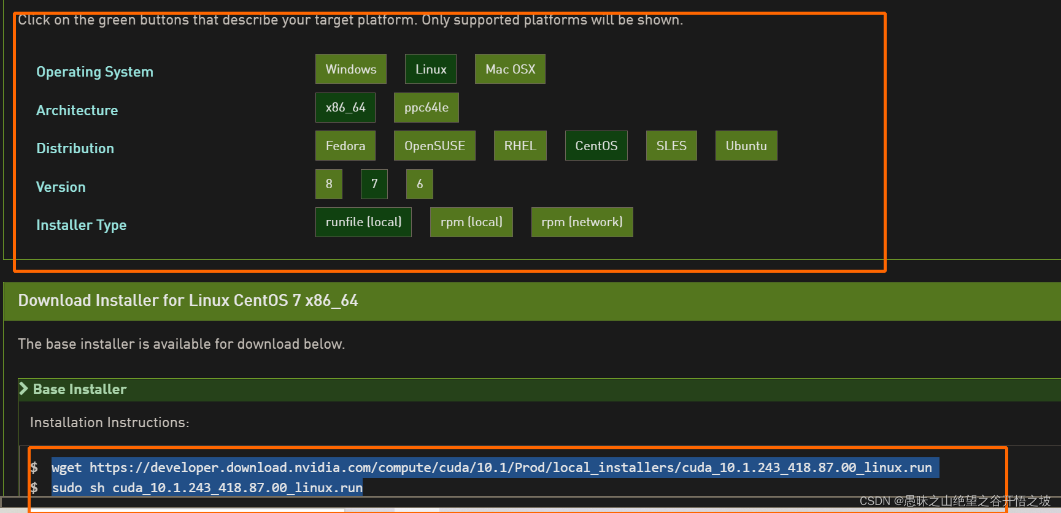Screen dimensions: 1061x513
Task: Select the Linux operating system button
Action: [x=431, y=69]
